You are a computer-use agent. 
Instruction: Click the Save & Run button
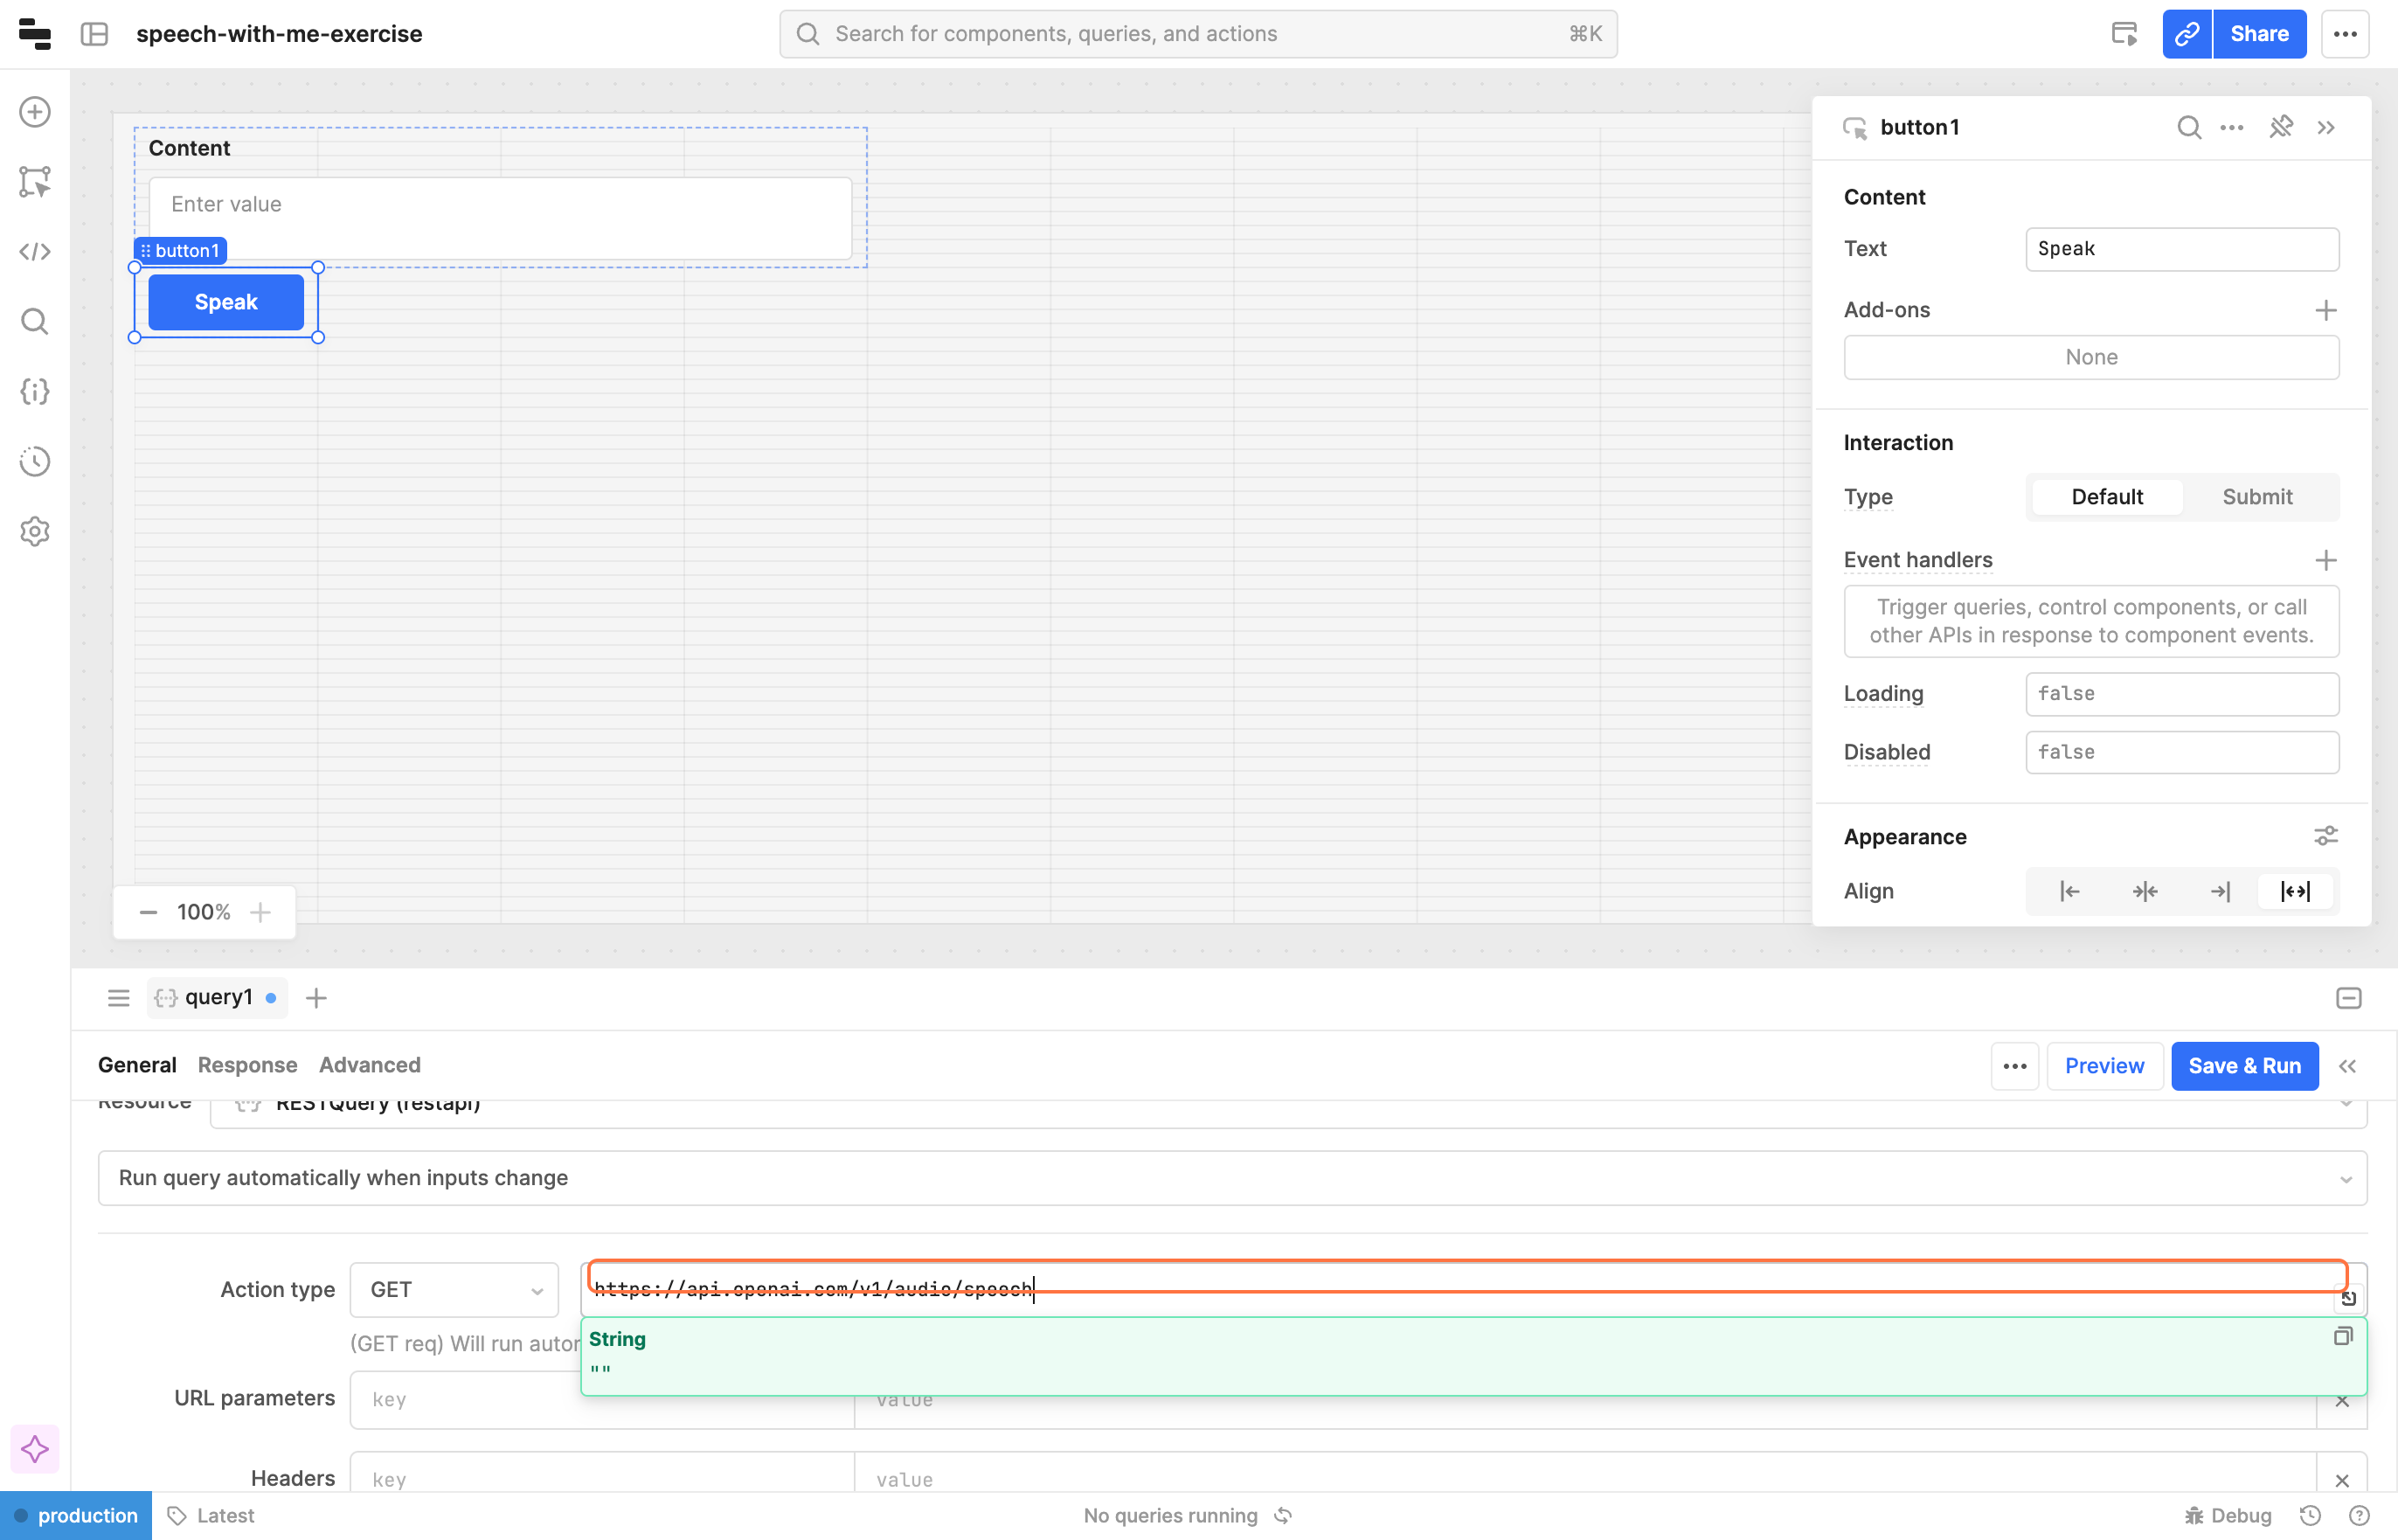point(2243,1066)
